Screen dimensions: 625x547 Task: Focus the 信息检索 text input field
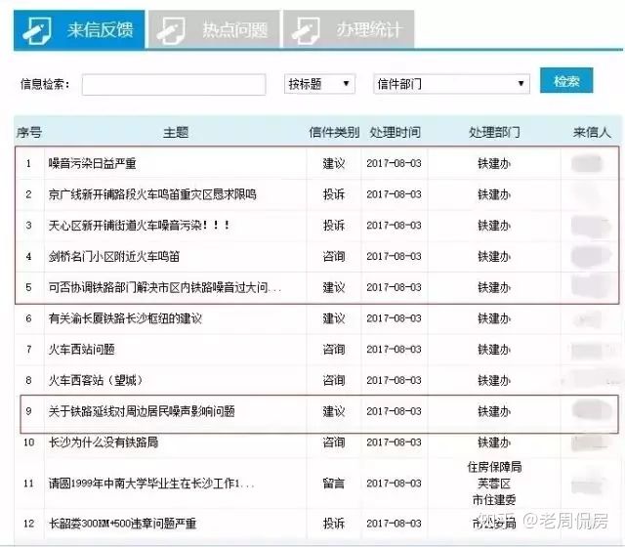(x=174, y=85)
